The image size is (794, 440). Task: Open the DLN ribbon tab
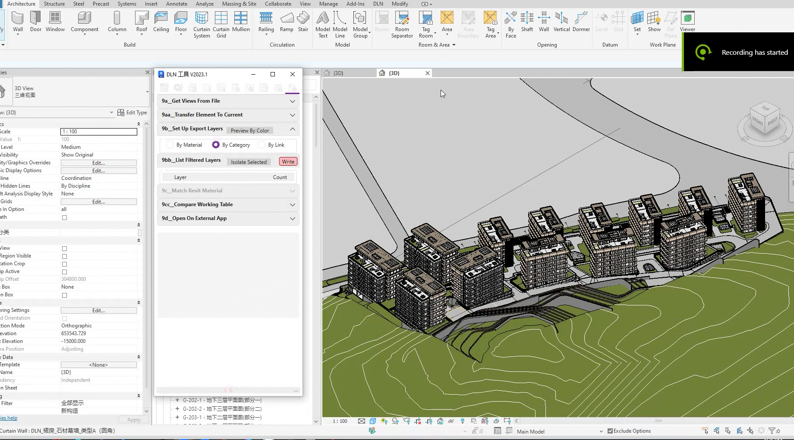coord(378,4)
